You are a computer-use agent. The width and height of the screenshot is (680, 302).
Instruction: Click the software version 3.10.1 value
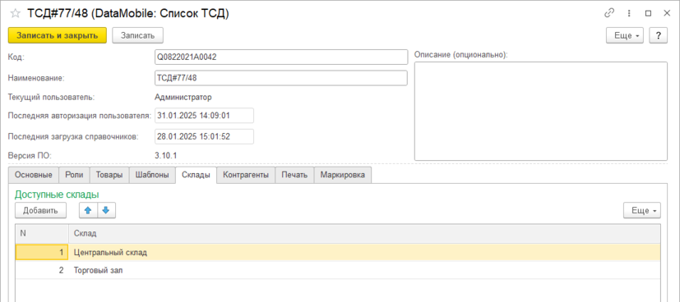(165, 155)
